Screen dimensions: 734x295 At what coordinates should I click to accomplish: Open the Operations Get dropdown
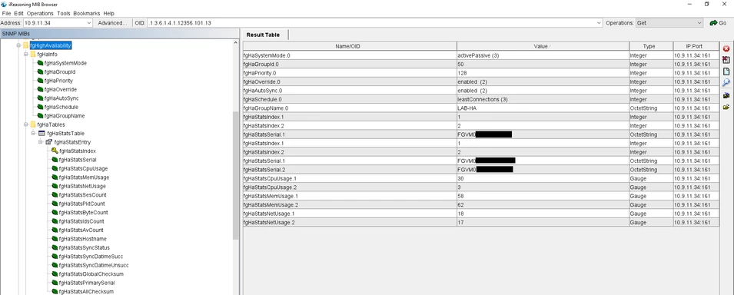coord(699,23)
